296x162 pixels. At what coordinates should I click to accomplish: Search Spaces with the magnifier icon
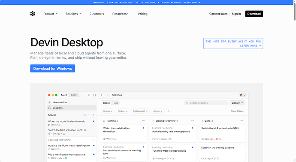(x=85, y=115)
